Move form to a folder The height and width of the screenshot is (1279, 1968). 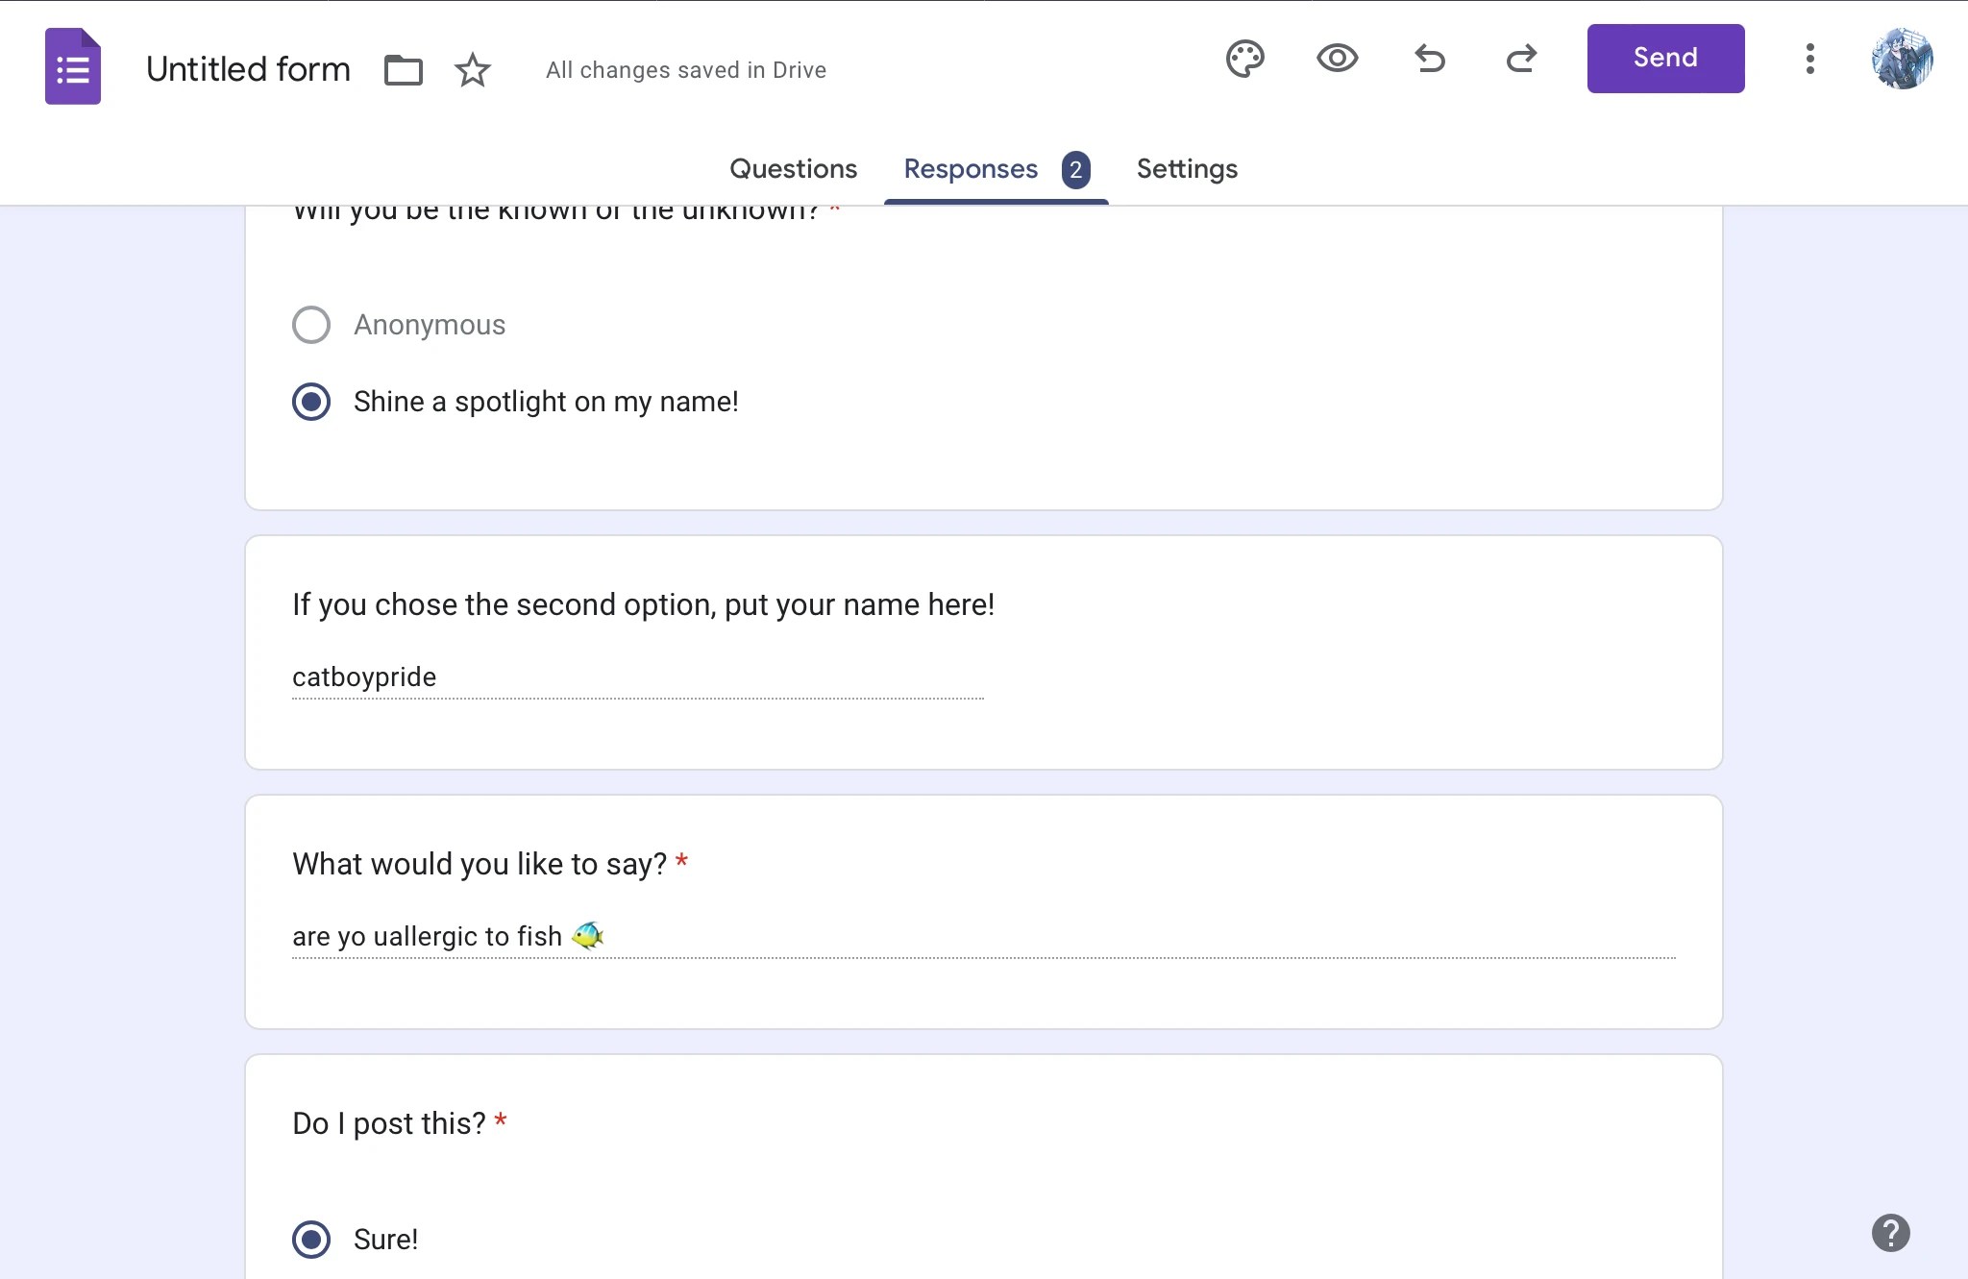click(x=403, y=69)
